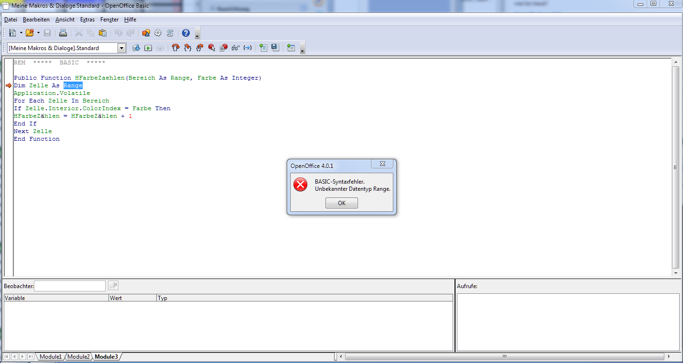Open the library dropdown showing Standard
This screenshot has width=683, height=363.
pyautogui.click(x=121, y=48)
